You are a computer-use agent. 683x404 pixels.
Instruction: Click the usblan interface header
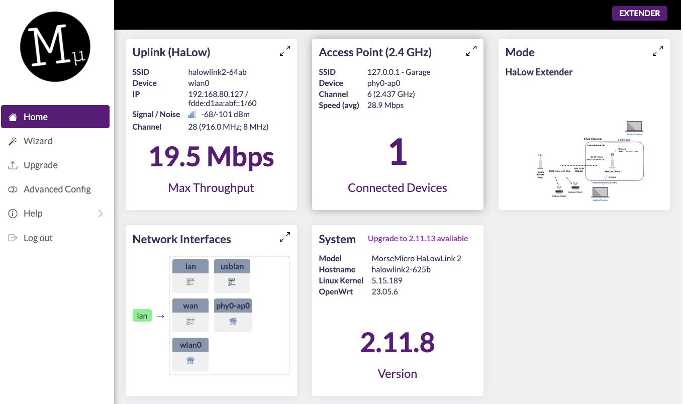[232, 266]
